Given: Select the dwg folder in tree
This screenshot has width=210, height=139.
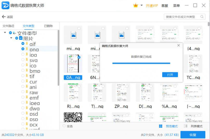Looking at the screenshot, I should tap(34, 108).
